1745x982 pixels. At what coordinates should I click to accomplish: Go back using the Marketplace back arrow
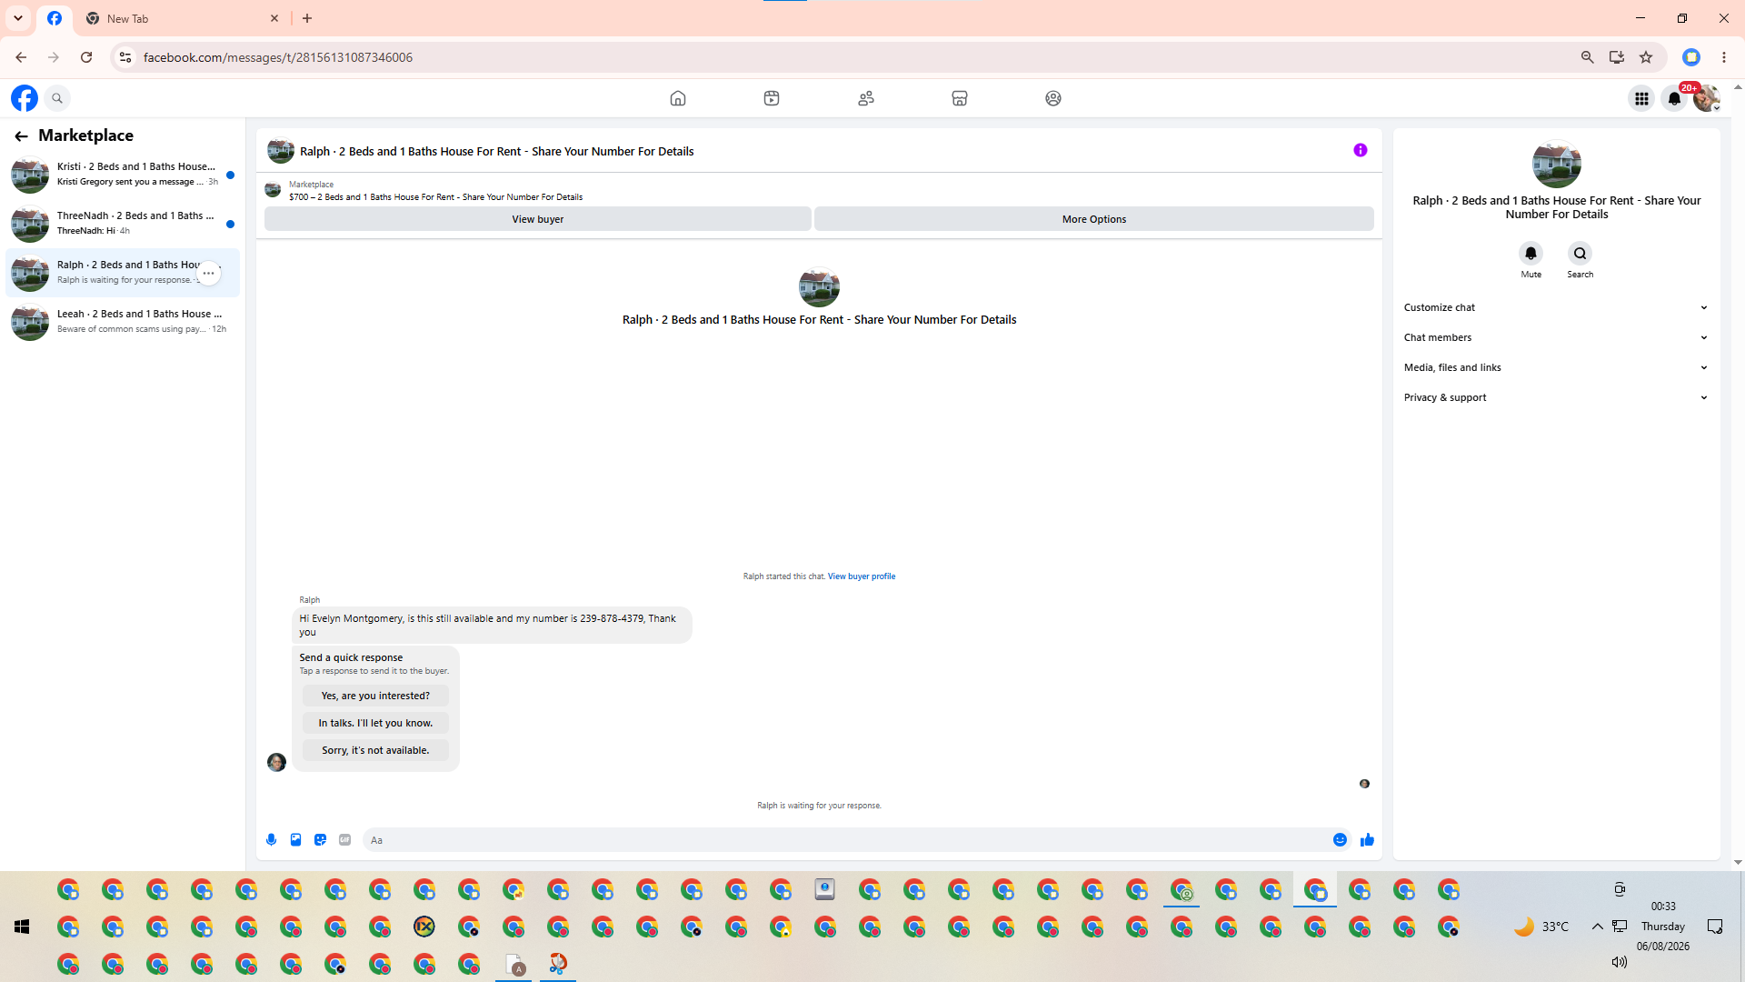point(21,136)
